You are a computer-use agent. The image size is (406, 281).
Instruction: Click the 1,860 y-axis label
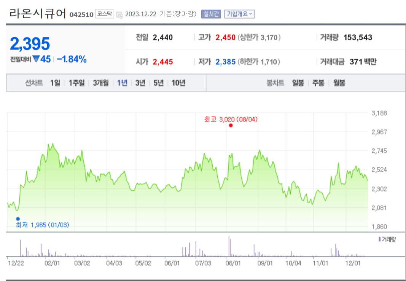tap(379, 227)
